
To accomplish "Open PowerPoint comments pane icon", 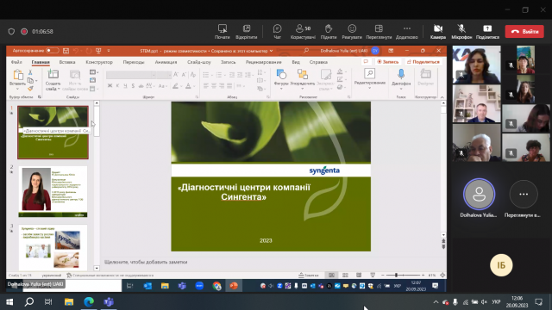I will point(366,62).
